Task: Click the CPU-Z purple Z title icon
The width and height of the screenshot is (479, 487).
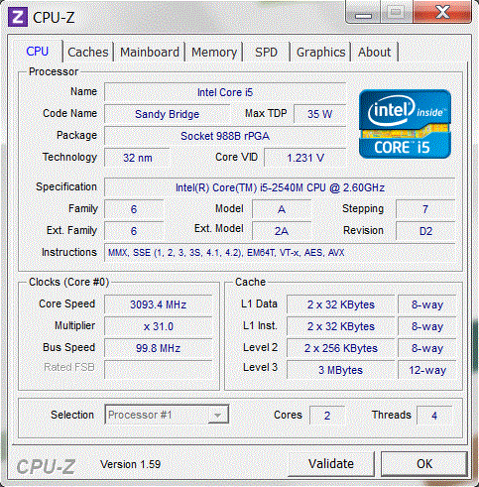Action: point(18,17)
